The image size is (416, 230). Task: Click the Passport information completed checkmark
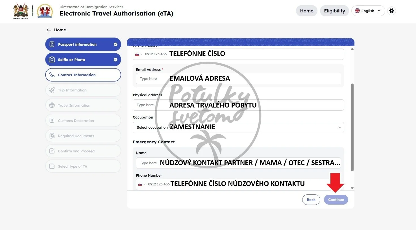click(x=116, y=44)
